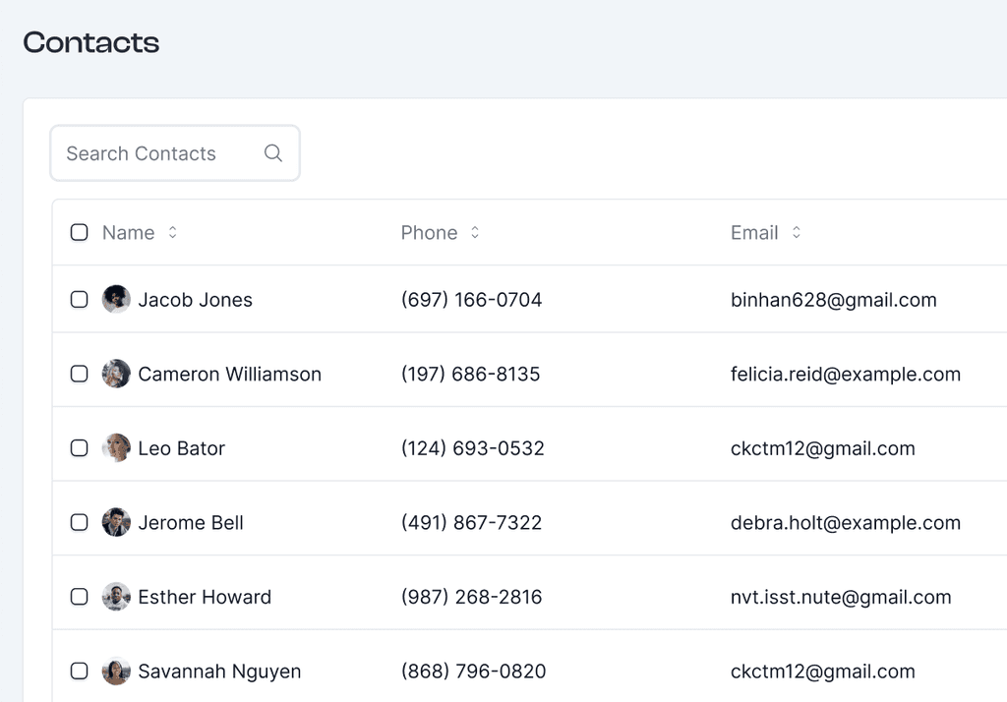The image size is (1007, 702).
Task: Sort by Phone column sort arrows
Action: tap(475, 233)
